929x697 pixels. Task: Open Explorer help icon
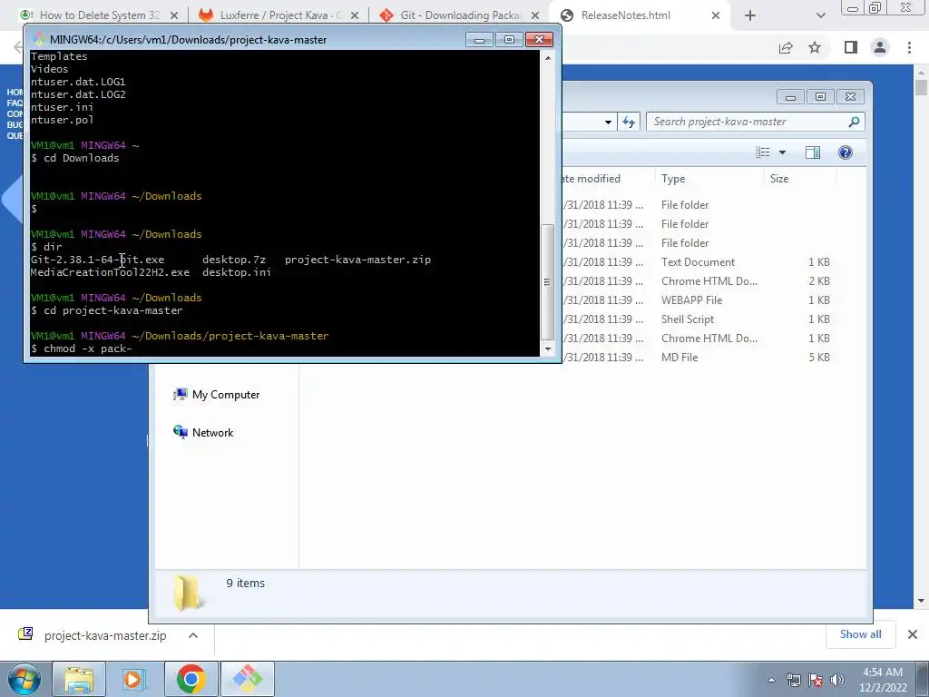[845, 152]
